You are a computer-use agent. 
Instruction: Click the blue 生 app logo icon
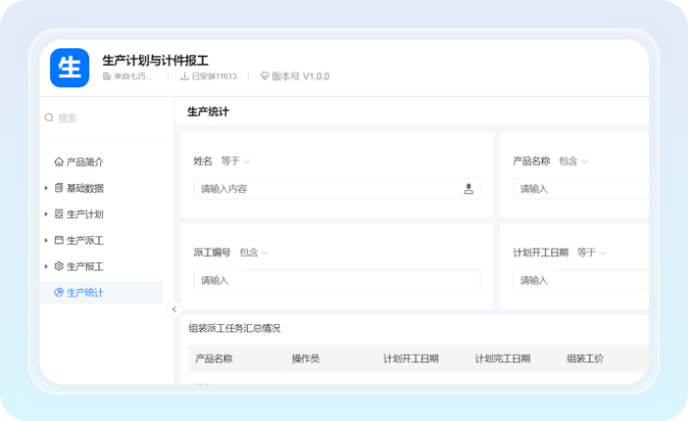click(x=70, y=68)
